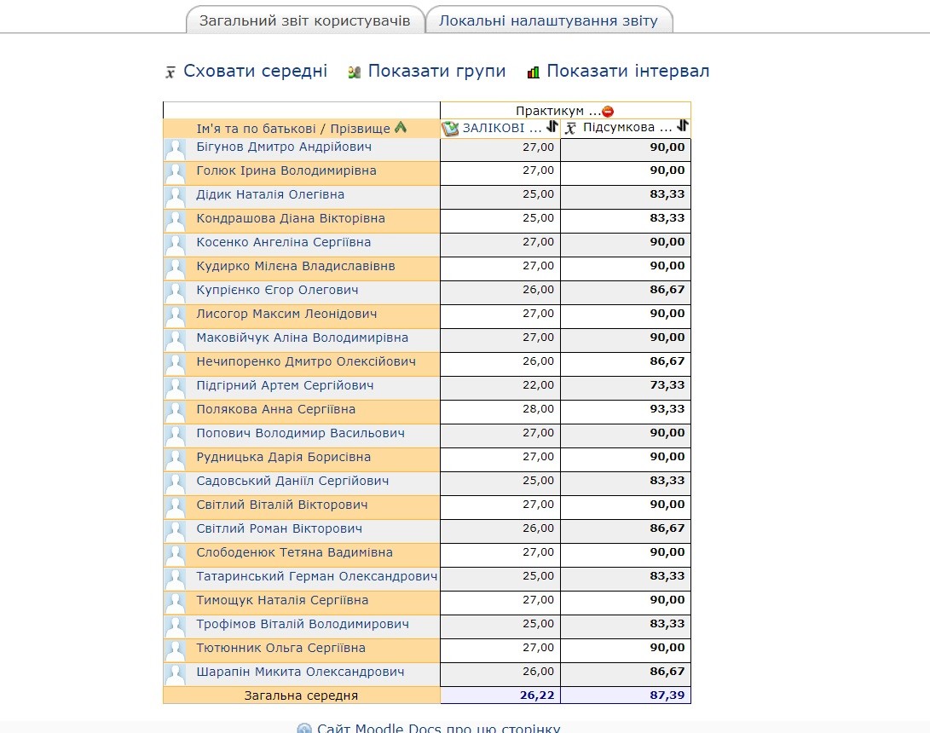
Task: Sort the ЗАЛІКОВІ column with arrows icon
Action: (x=552, y=126)
